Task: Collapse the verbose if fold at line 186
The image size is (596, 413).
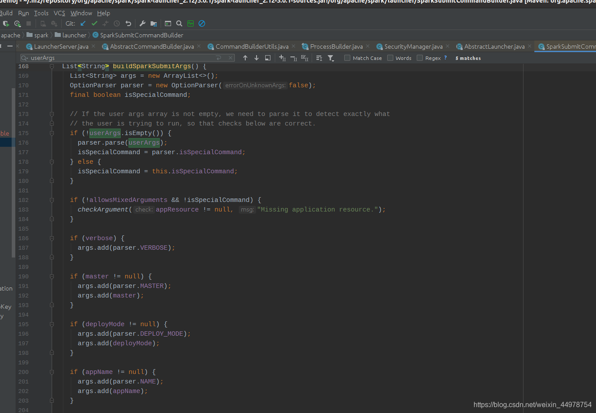Action: click(x=52, y=238)
